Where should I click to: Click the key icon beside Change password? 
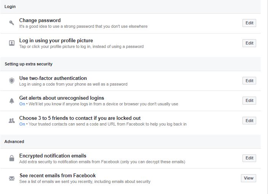click(11, 23)
